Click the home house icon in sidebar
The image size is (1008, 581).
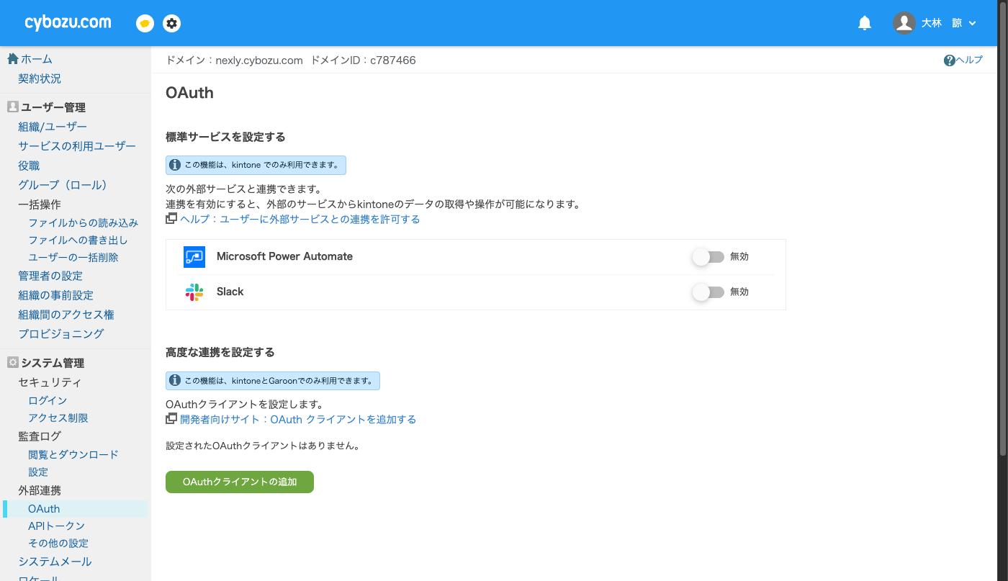(x=12, y=59)
